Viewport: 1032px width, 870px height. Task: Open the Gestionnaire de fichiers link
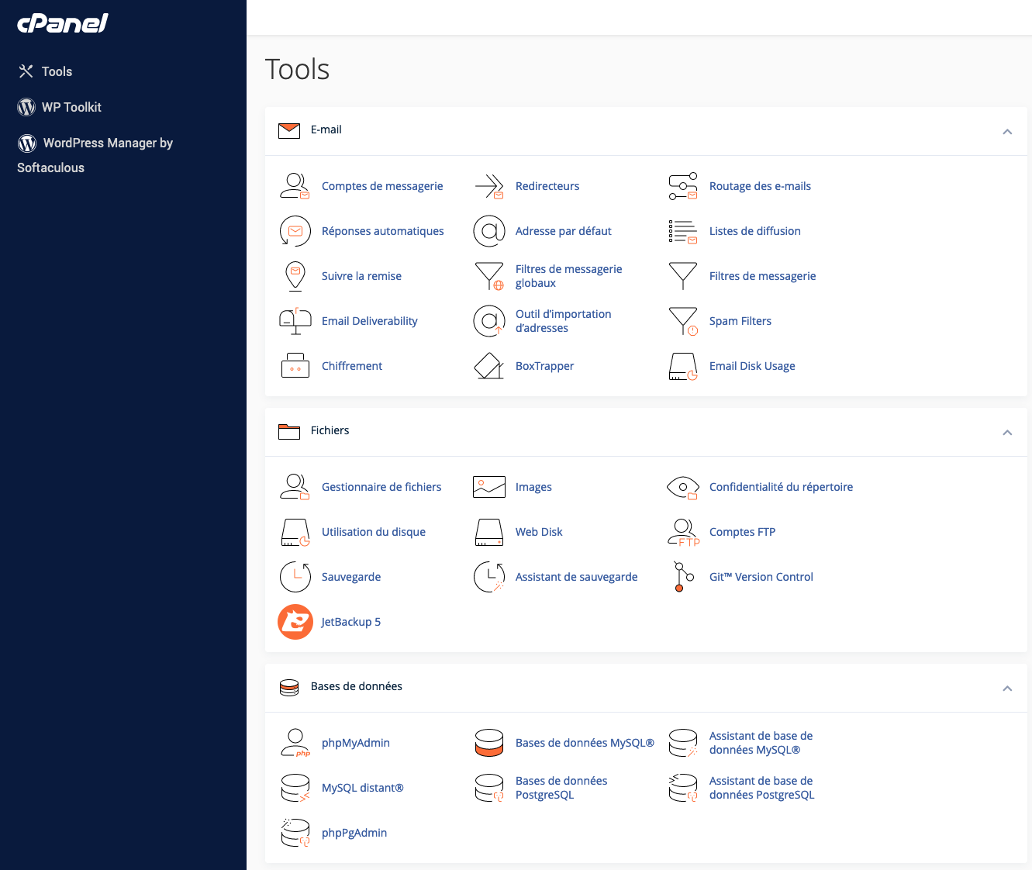(x=381, y=487)
